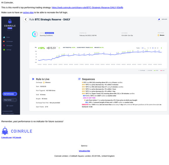The height and width of the screenshot is (165, 169).
Task: Click the 'Scanning Conditions..' status text
Action: tap(46, 35)
